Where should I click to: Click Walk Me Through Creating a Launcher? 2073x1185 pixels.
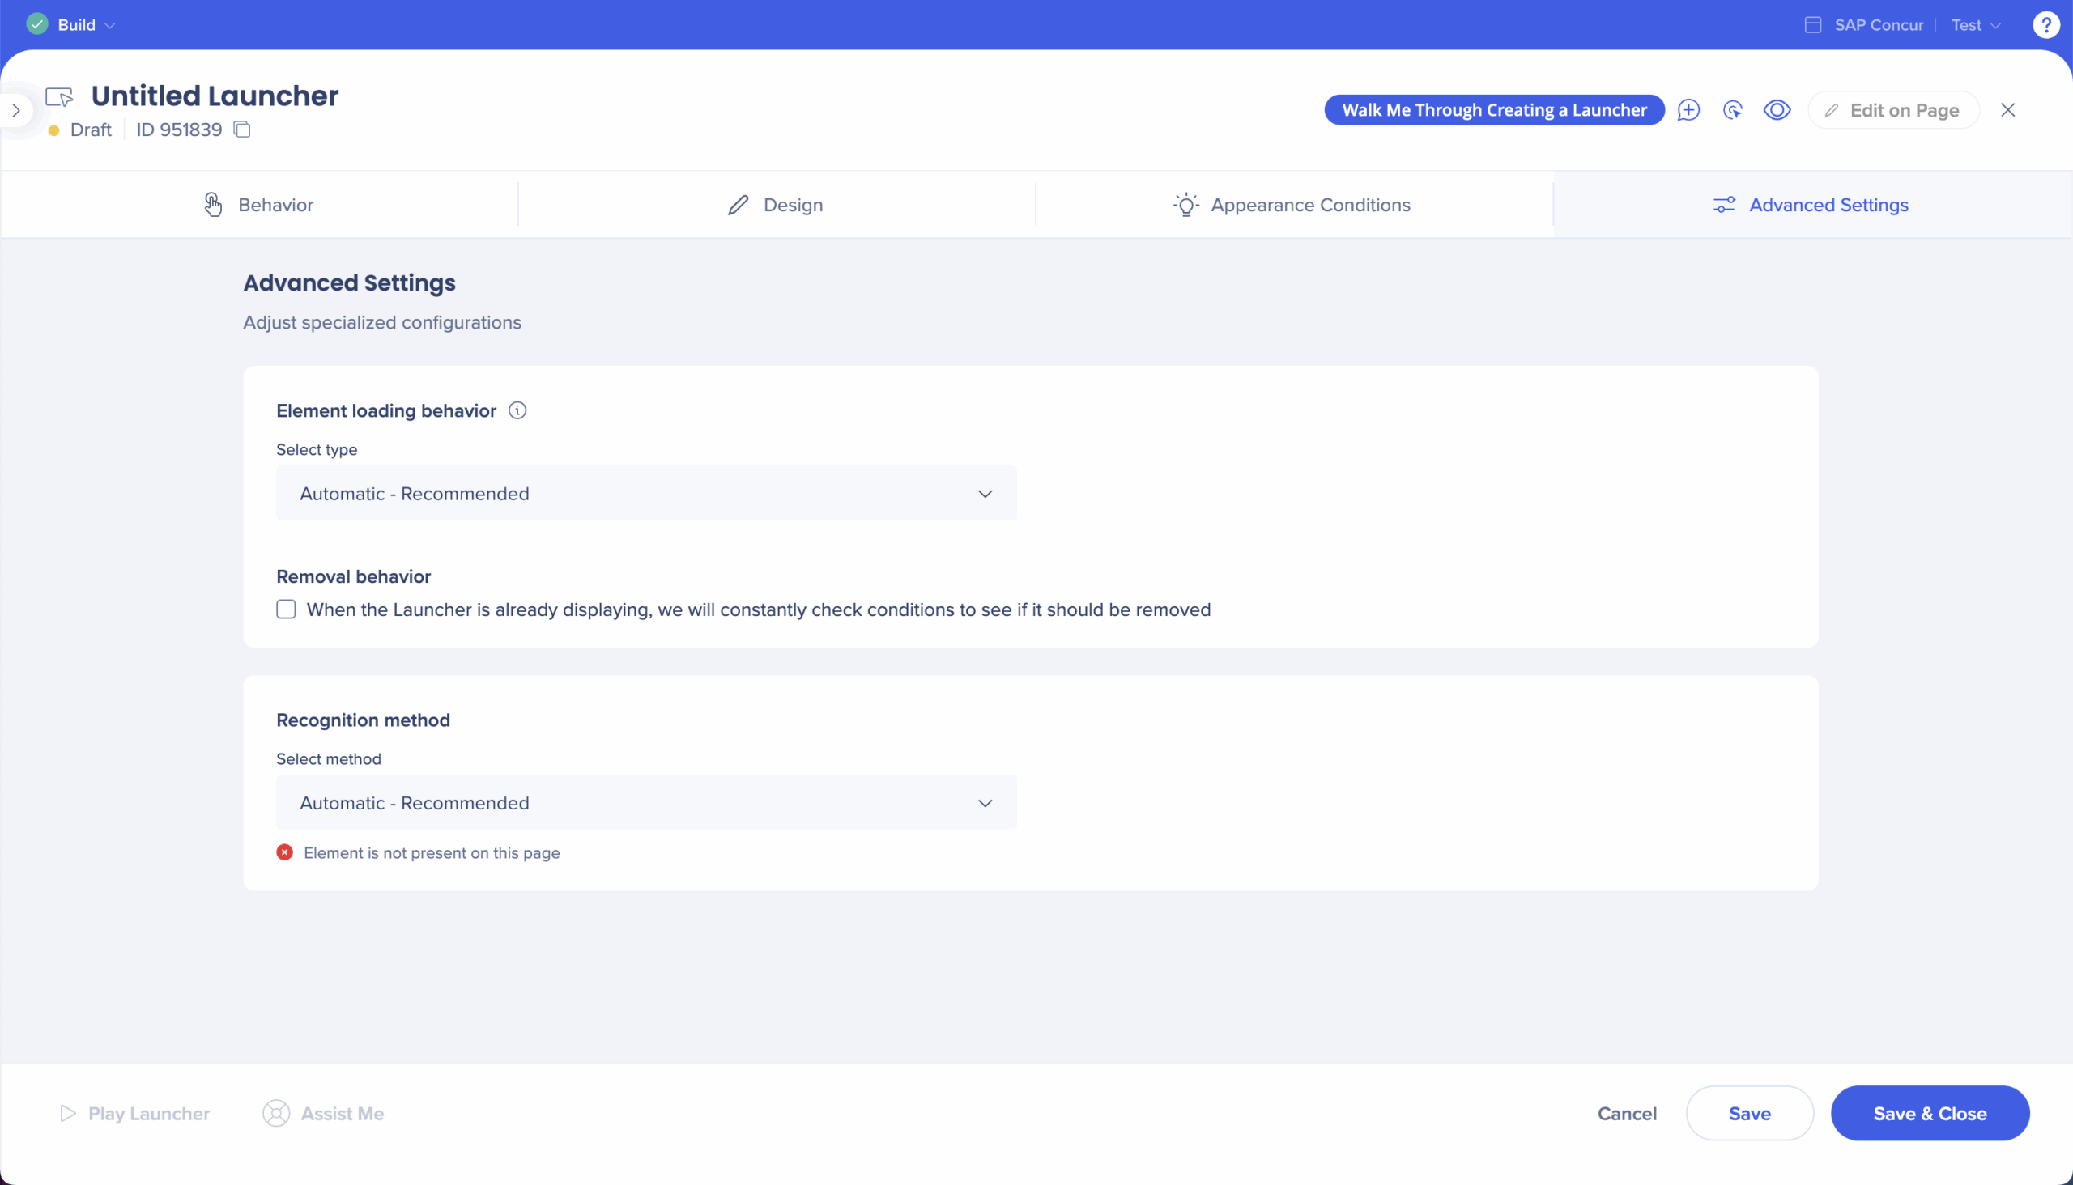[x=1493, y=110]
